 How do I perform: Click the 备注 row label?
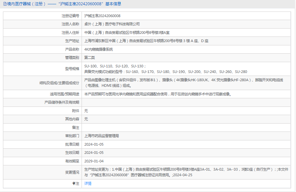(x=75, y=127)
